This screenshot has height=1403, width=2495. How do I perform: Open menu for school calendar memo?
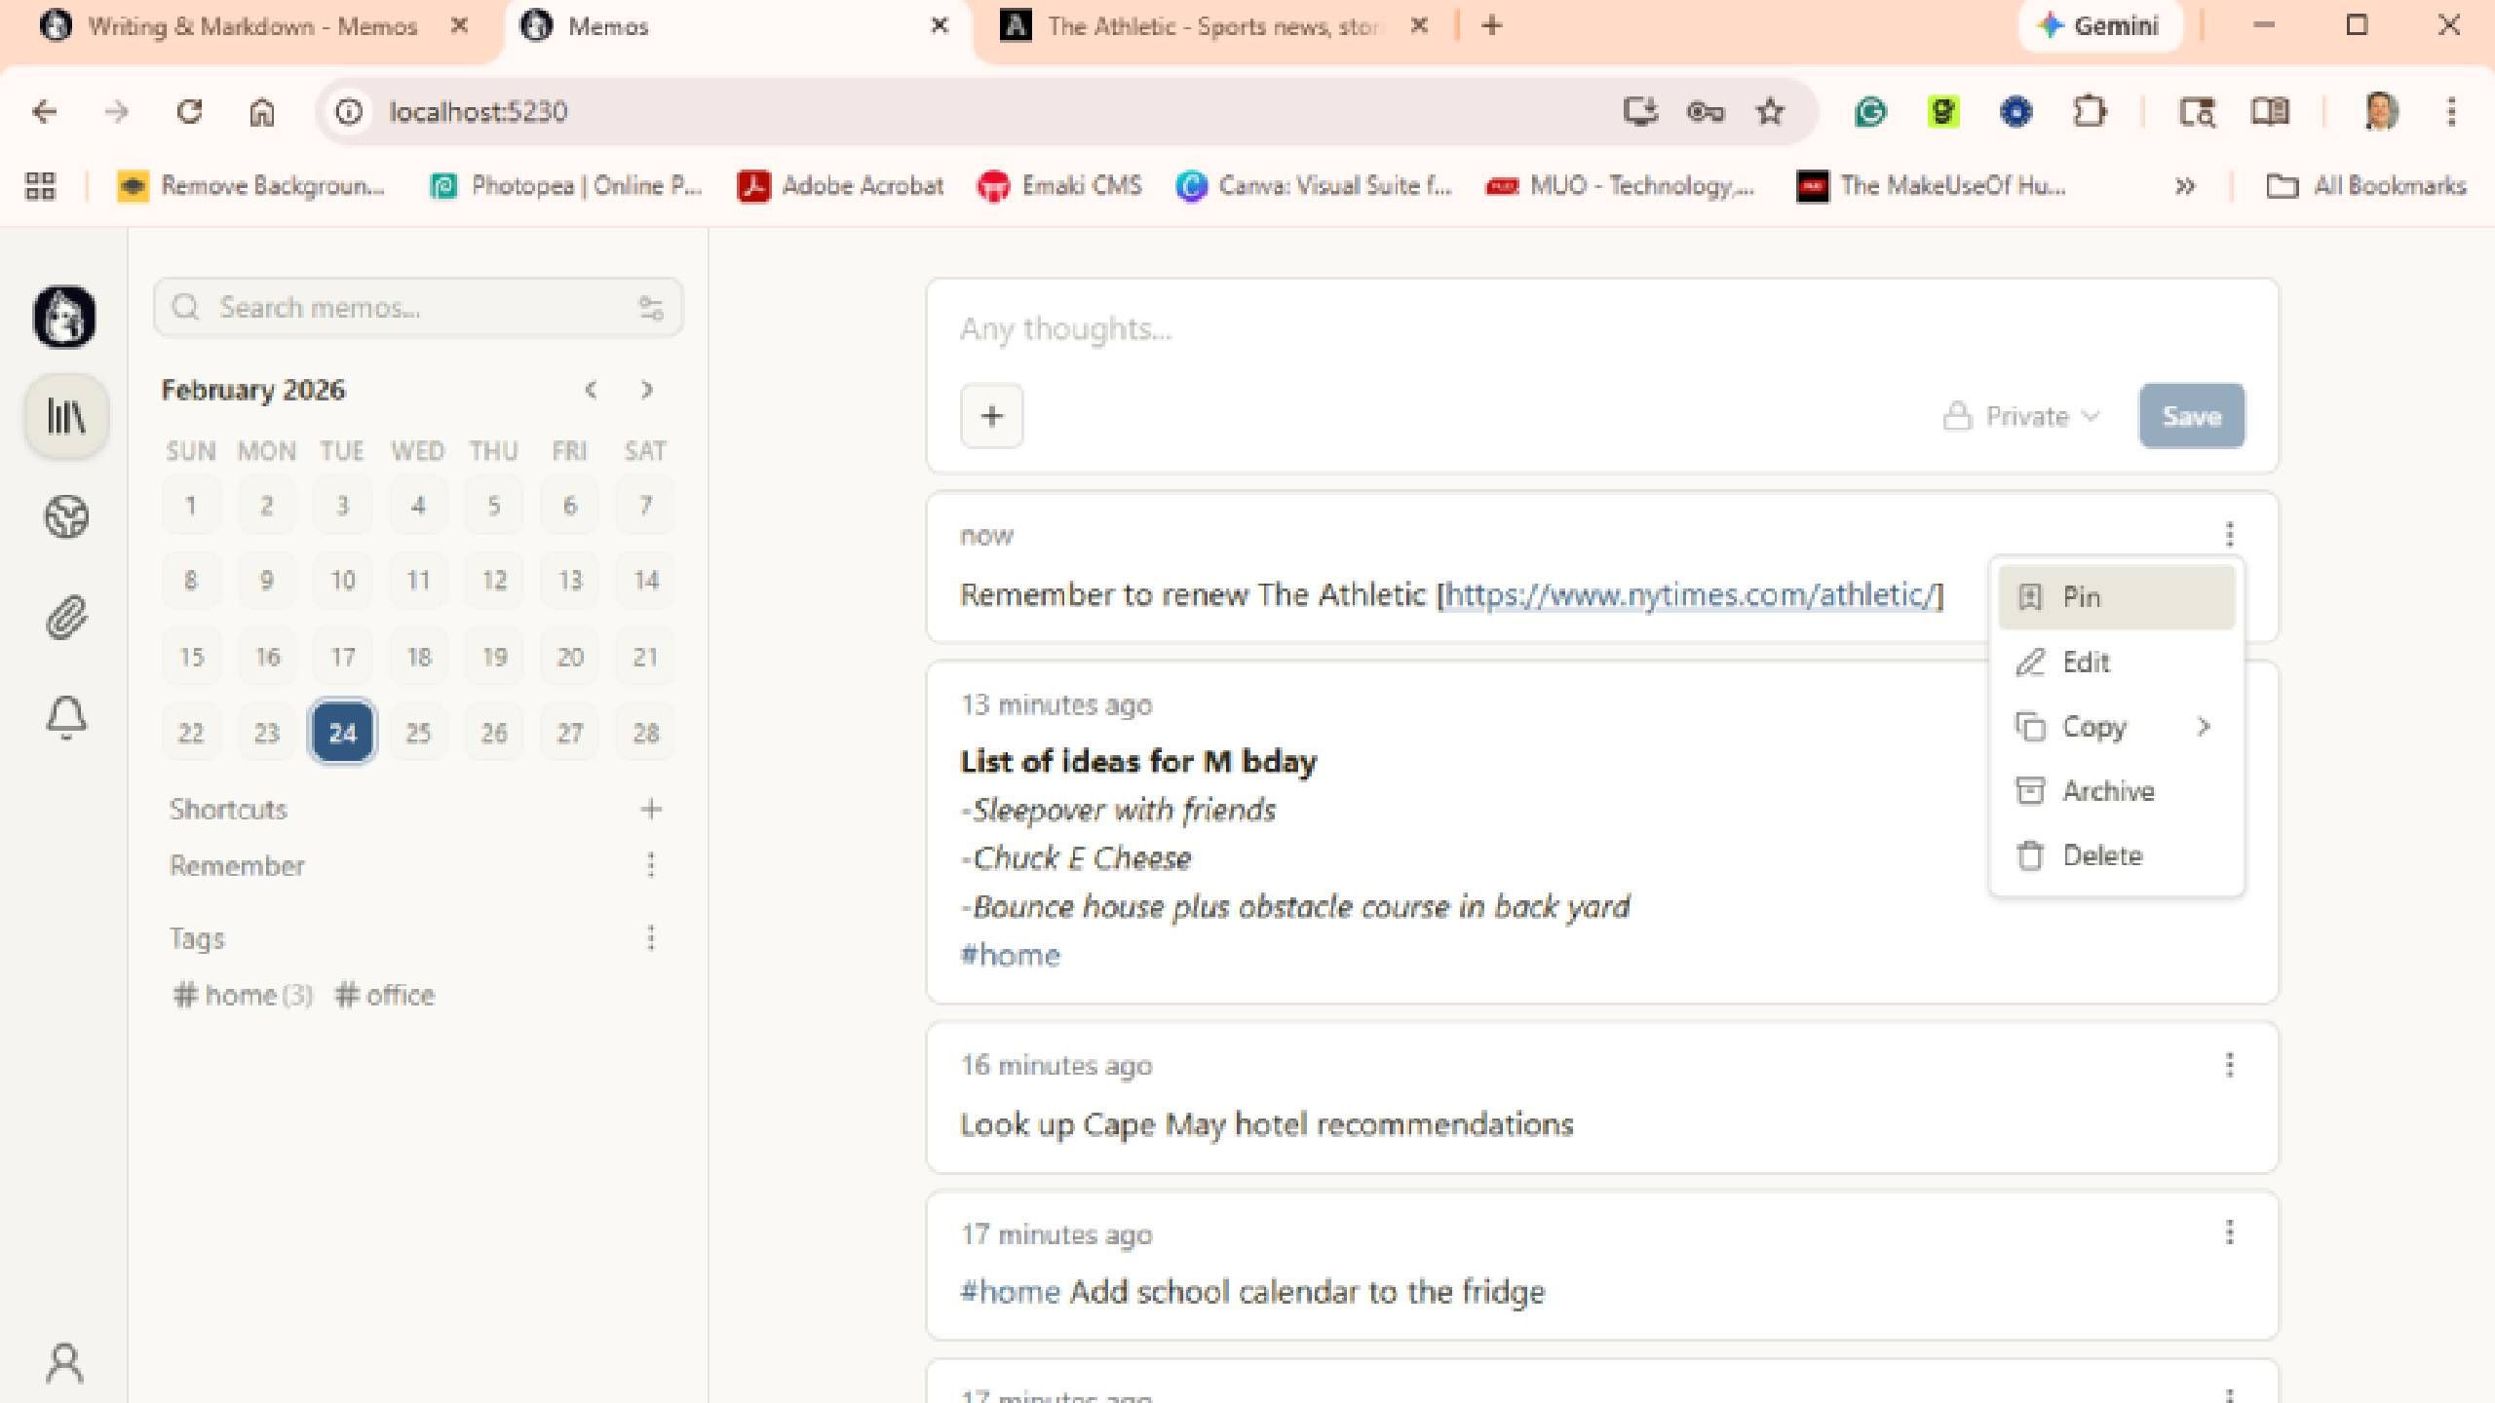(2229, 1232)
